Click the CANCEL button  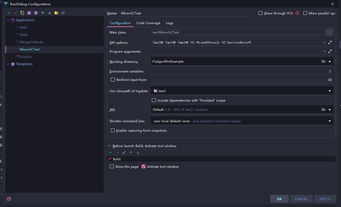(x=301, y=199)
